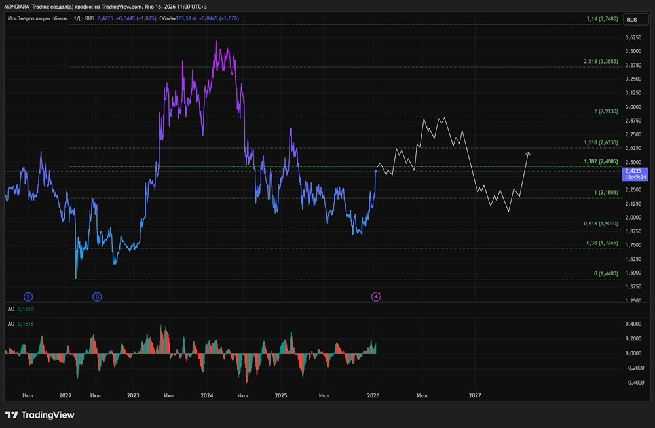
Task: Click the 3,0000 price axis label
Action: pyautogui.click(x=633, y=107)
